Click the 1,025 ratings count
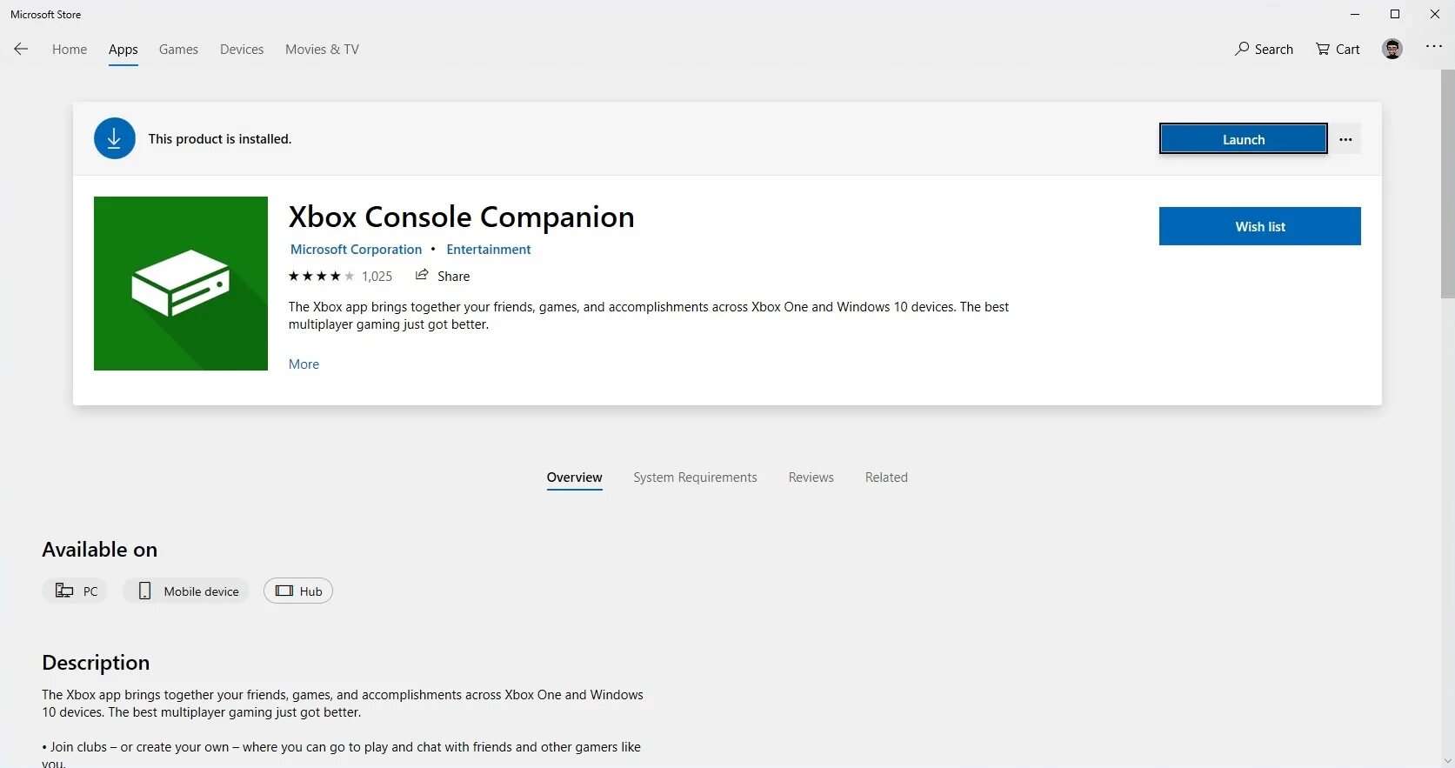 coord(377,276)
